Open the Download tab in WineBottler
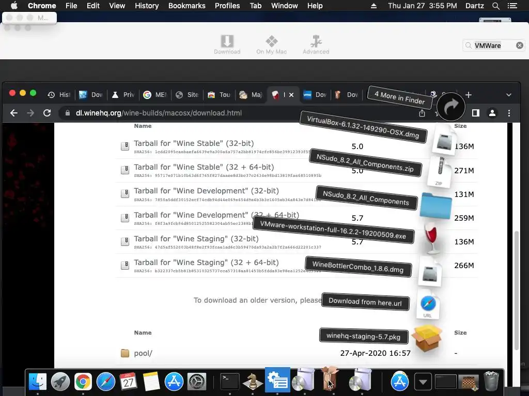The width and height of the screenshot is (529, 396). [x=227, y=44]
